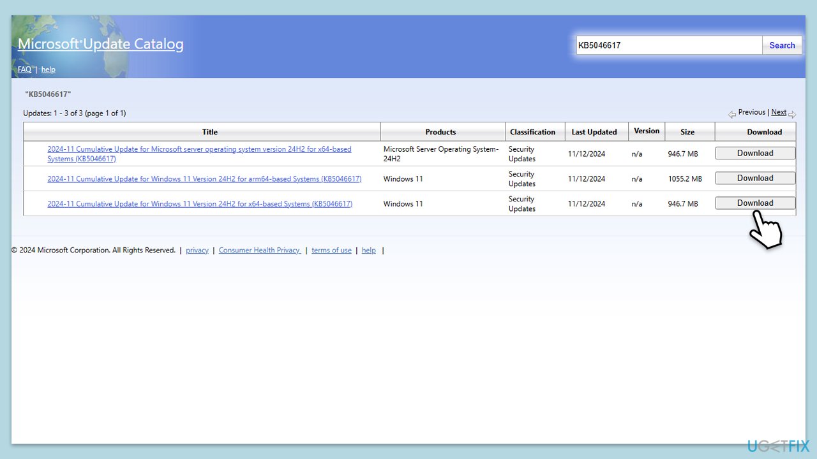Open the Consumer Health Privacy footer link

[x=260, y=251]
